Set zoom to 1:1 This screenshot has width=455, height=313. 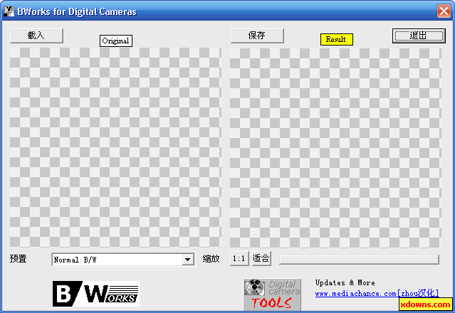(x=239, y=258)
